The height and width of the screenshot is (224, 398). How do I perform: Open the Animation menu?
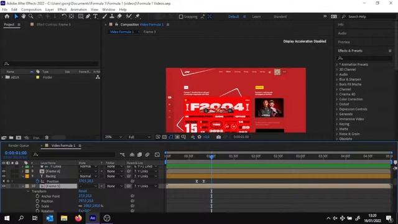tap(78, 9)
